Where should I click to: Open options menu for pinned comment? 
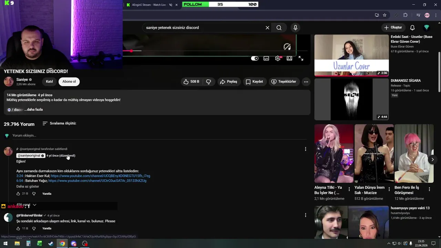pyautogui.click(x=305, y=149)
